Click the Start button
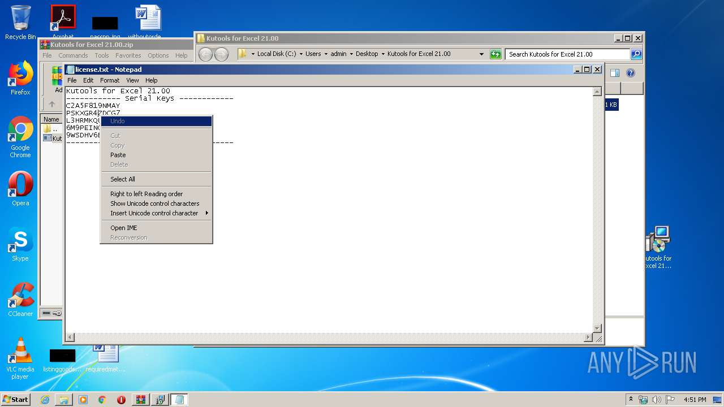Viewport: 724px width, 407px height. click(16, 399)
